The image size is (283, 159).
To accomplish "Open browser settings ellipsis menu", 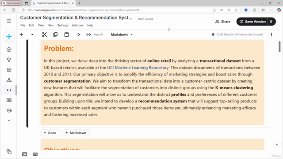I will [x=271, y=10].
